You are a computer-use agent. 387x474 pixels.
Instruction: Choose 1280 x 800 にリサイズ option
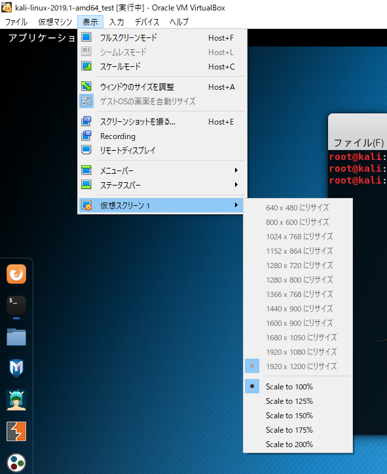[298, 280]
